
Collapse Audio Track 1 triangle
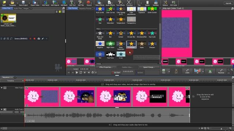click(1, 110)
